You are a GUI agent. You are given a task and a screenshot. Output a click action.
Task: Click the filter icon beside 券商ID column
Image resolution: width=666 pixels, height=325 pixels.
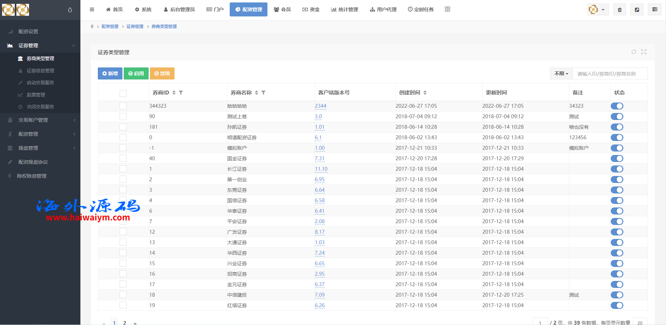click(181, 93)
